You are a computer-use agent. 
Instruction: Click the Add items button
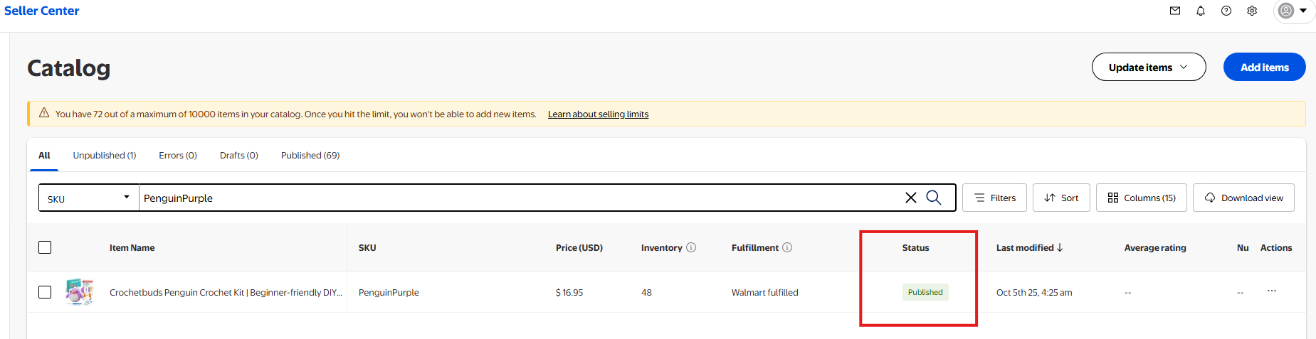coord(1264,68)
